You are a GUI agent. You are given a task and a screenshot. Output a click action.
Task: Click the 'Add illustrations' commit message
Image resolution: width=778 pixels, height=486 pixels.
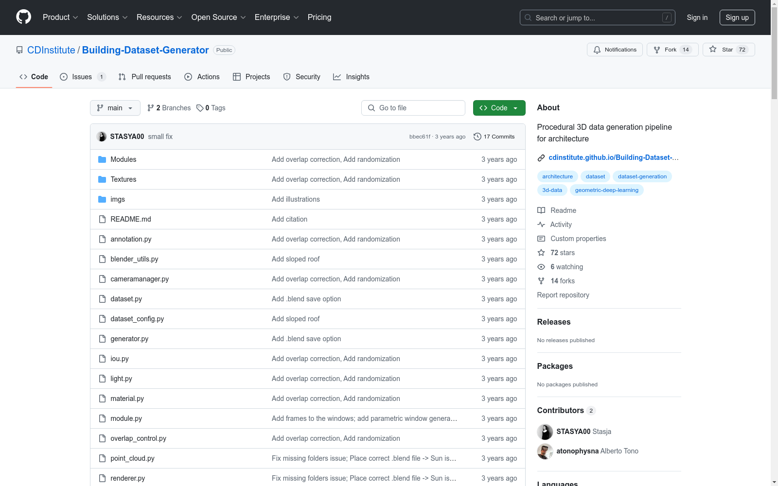click(x=296, y=199)
